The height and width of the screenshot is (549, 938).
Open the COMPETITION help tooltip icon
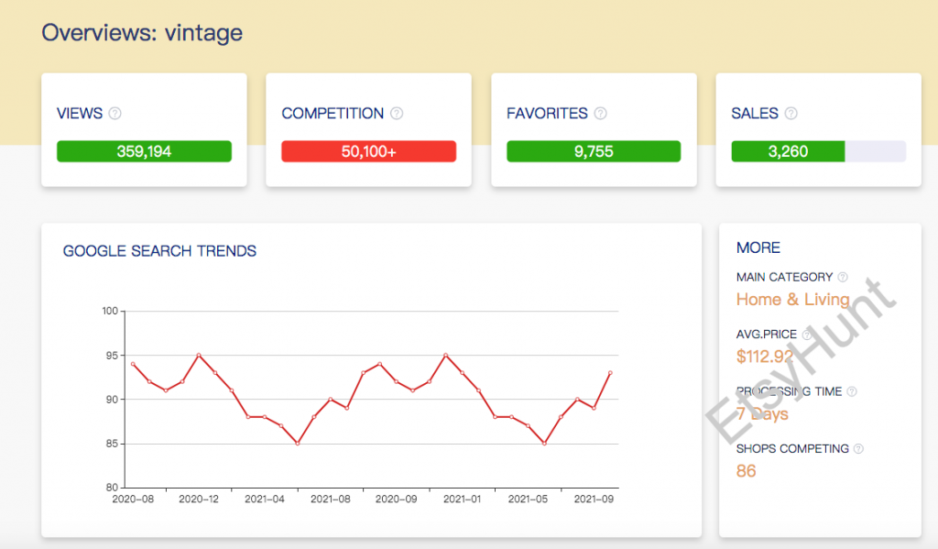[397, 114]
